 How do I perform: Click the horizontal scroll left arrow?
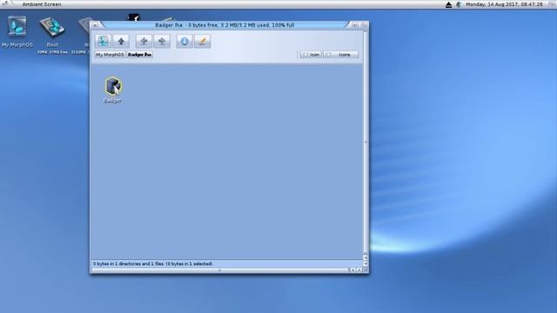pos(352,270)
